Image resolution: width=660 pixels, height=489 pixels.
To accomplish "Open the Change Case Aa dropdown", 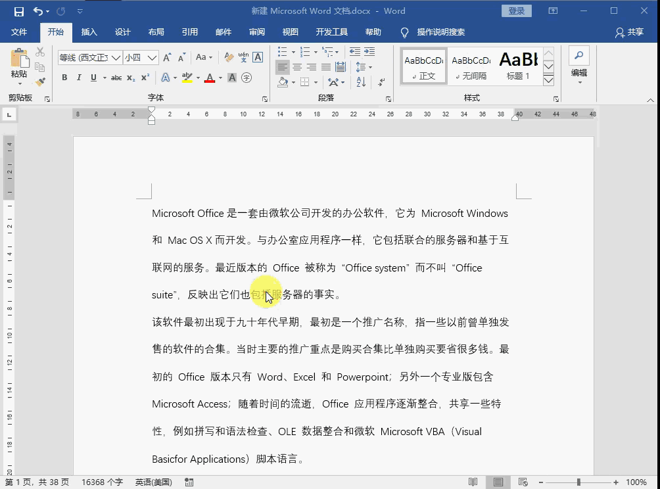I will coord(204,57).
